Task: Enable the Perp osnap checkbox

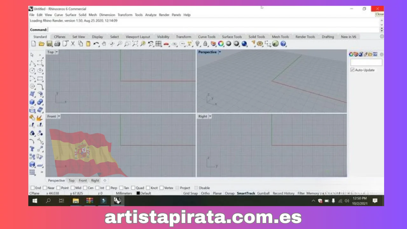Action: click(x=108, y=188)
